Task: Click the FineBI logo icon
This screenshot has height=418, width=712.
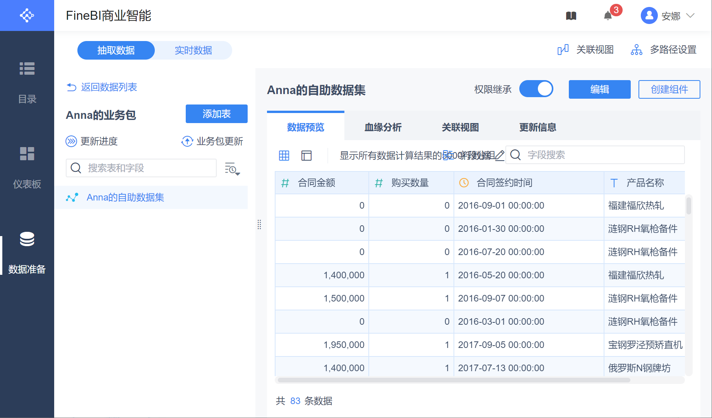Action: coord(27,15)
